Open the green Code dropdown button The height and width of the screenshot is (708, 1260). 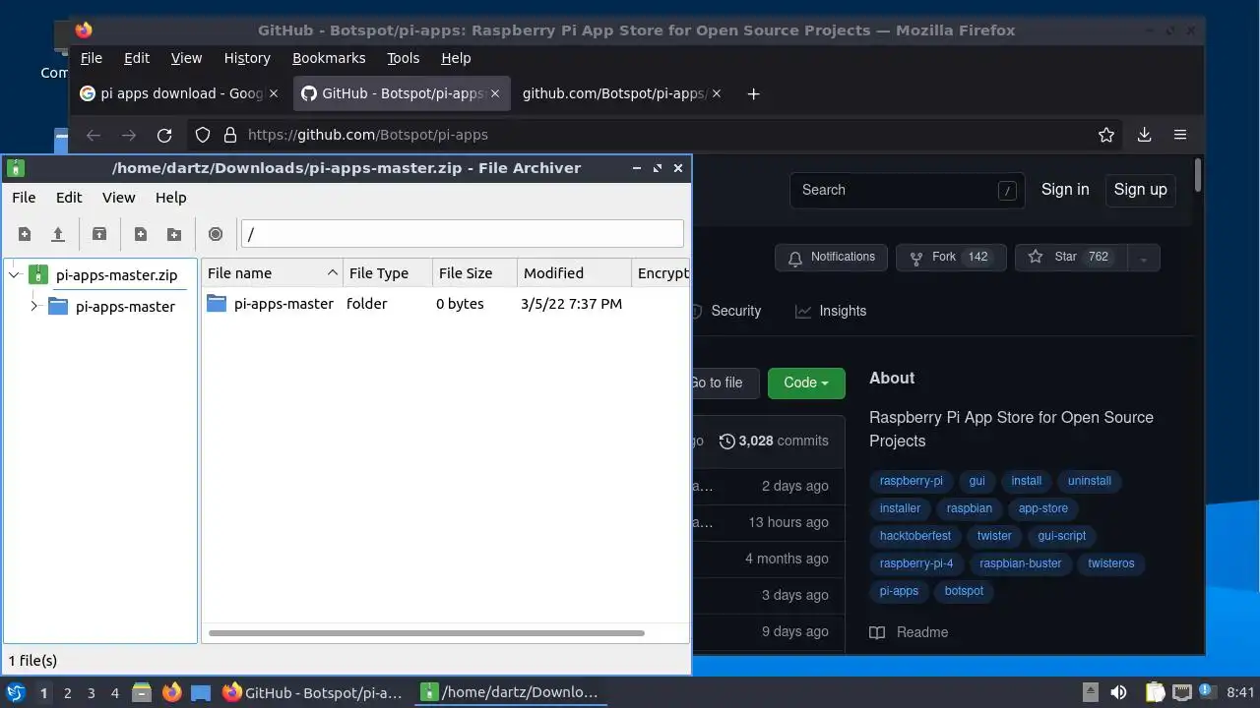tap(806, 383)
